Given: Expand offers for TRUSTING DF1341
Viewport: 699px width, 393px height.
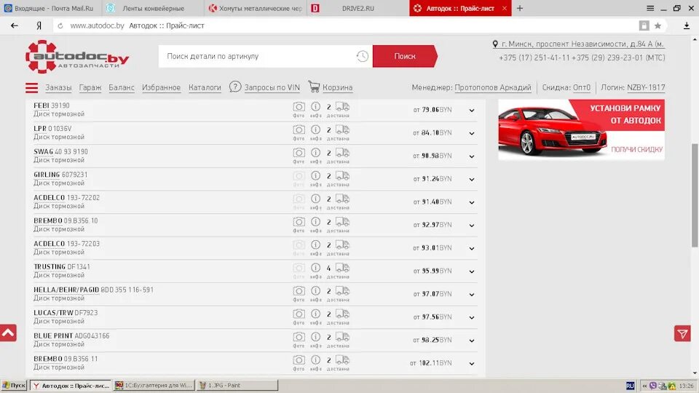Looking at the screenshot, I should coord(472,271).
